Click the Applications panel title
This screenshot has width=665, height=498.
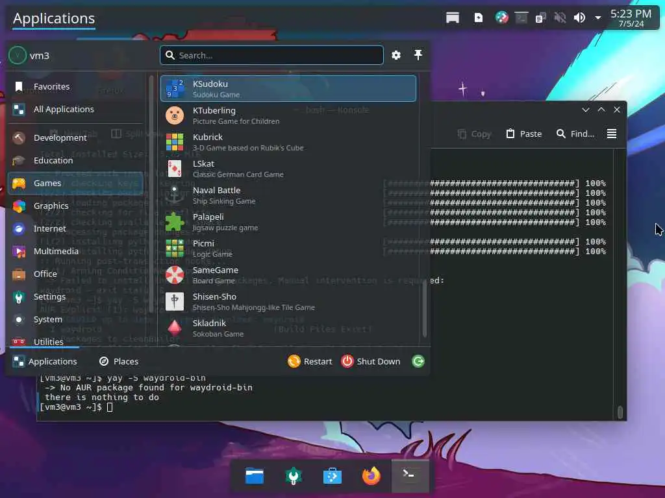[54, 19]
